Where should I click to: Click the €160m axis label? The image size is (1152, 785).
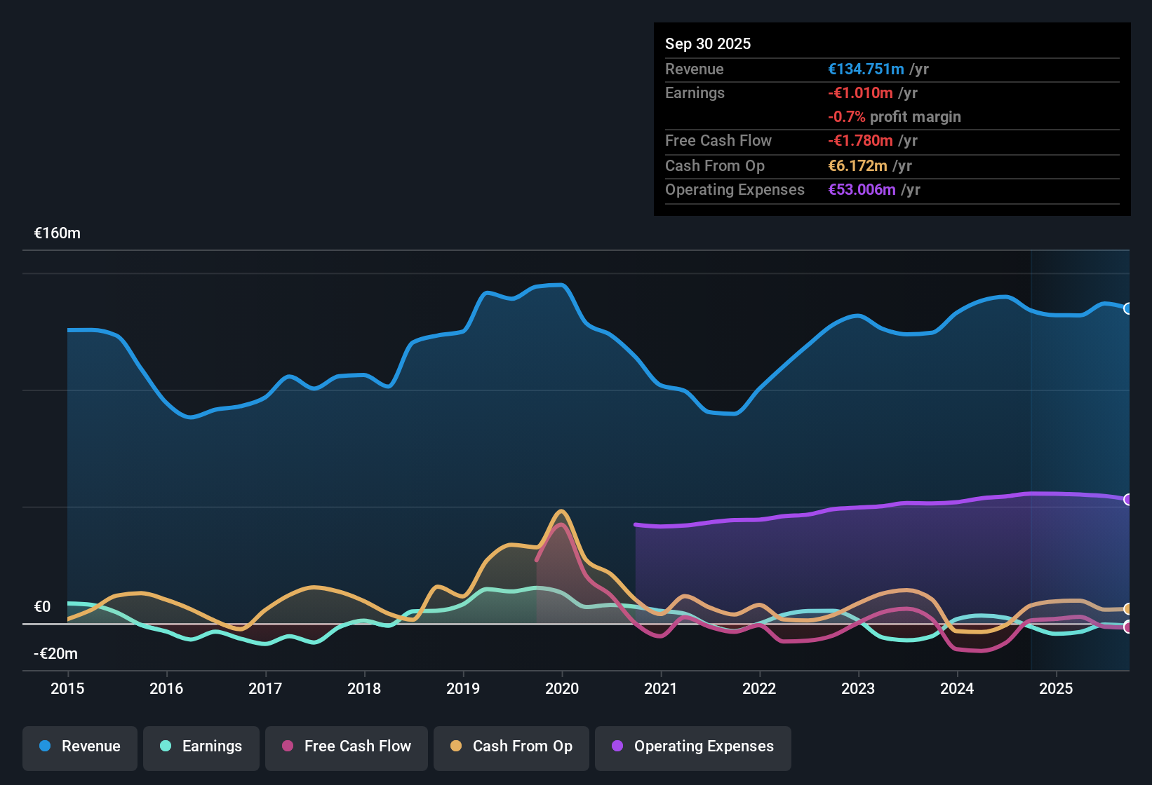(57, 233)
